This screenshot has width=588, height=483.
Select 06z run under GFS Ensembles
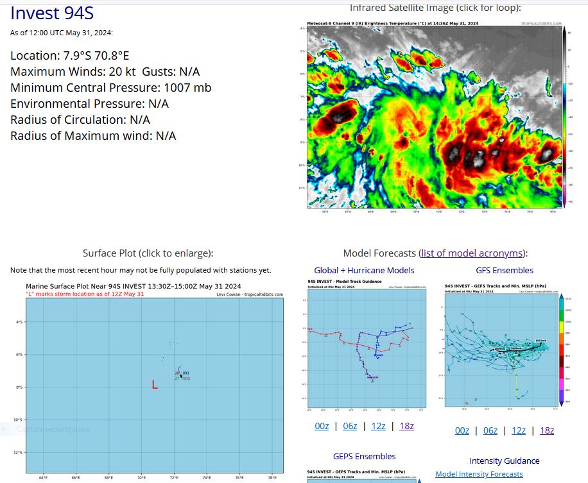coord(490,430)
